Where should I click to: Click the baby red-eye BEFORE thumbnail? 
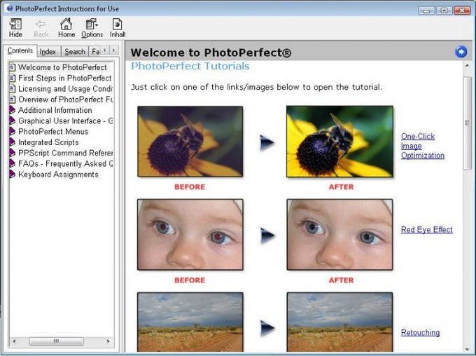190,234
